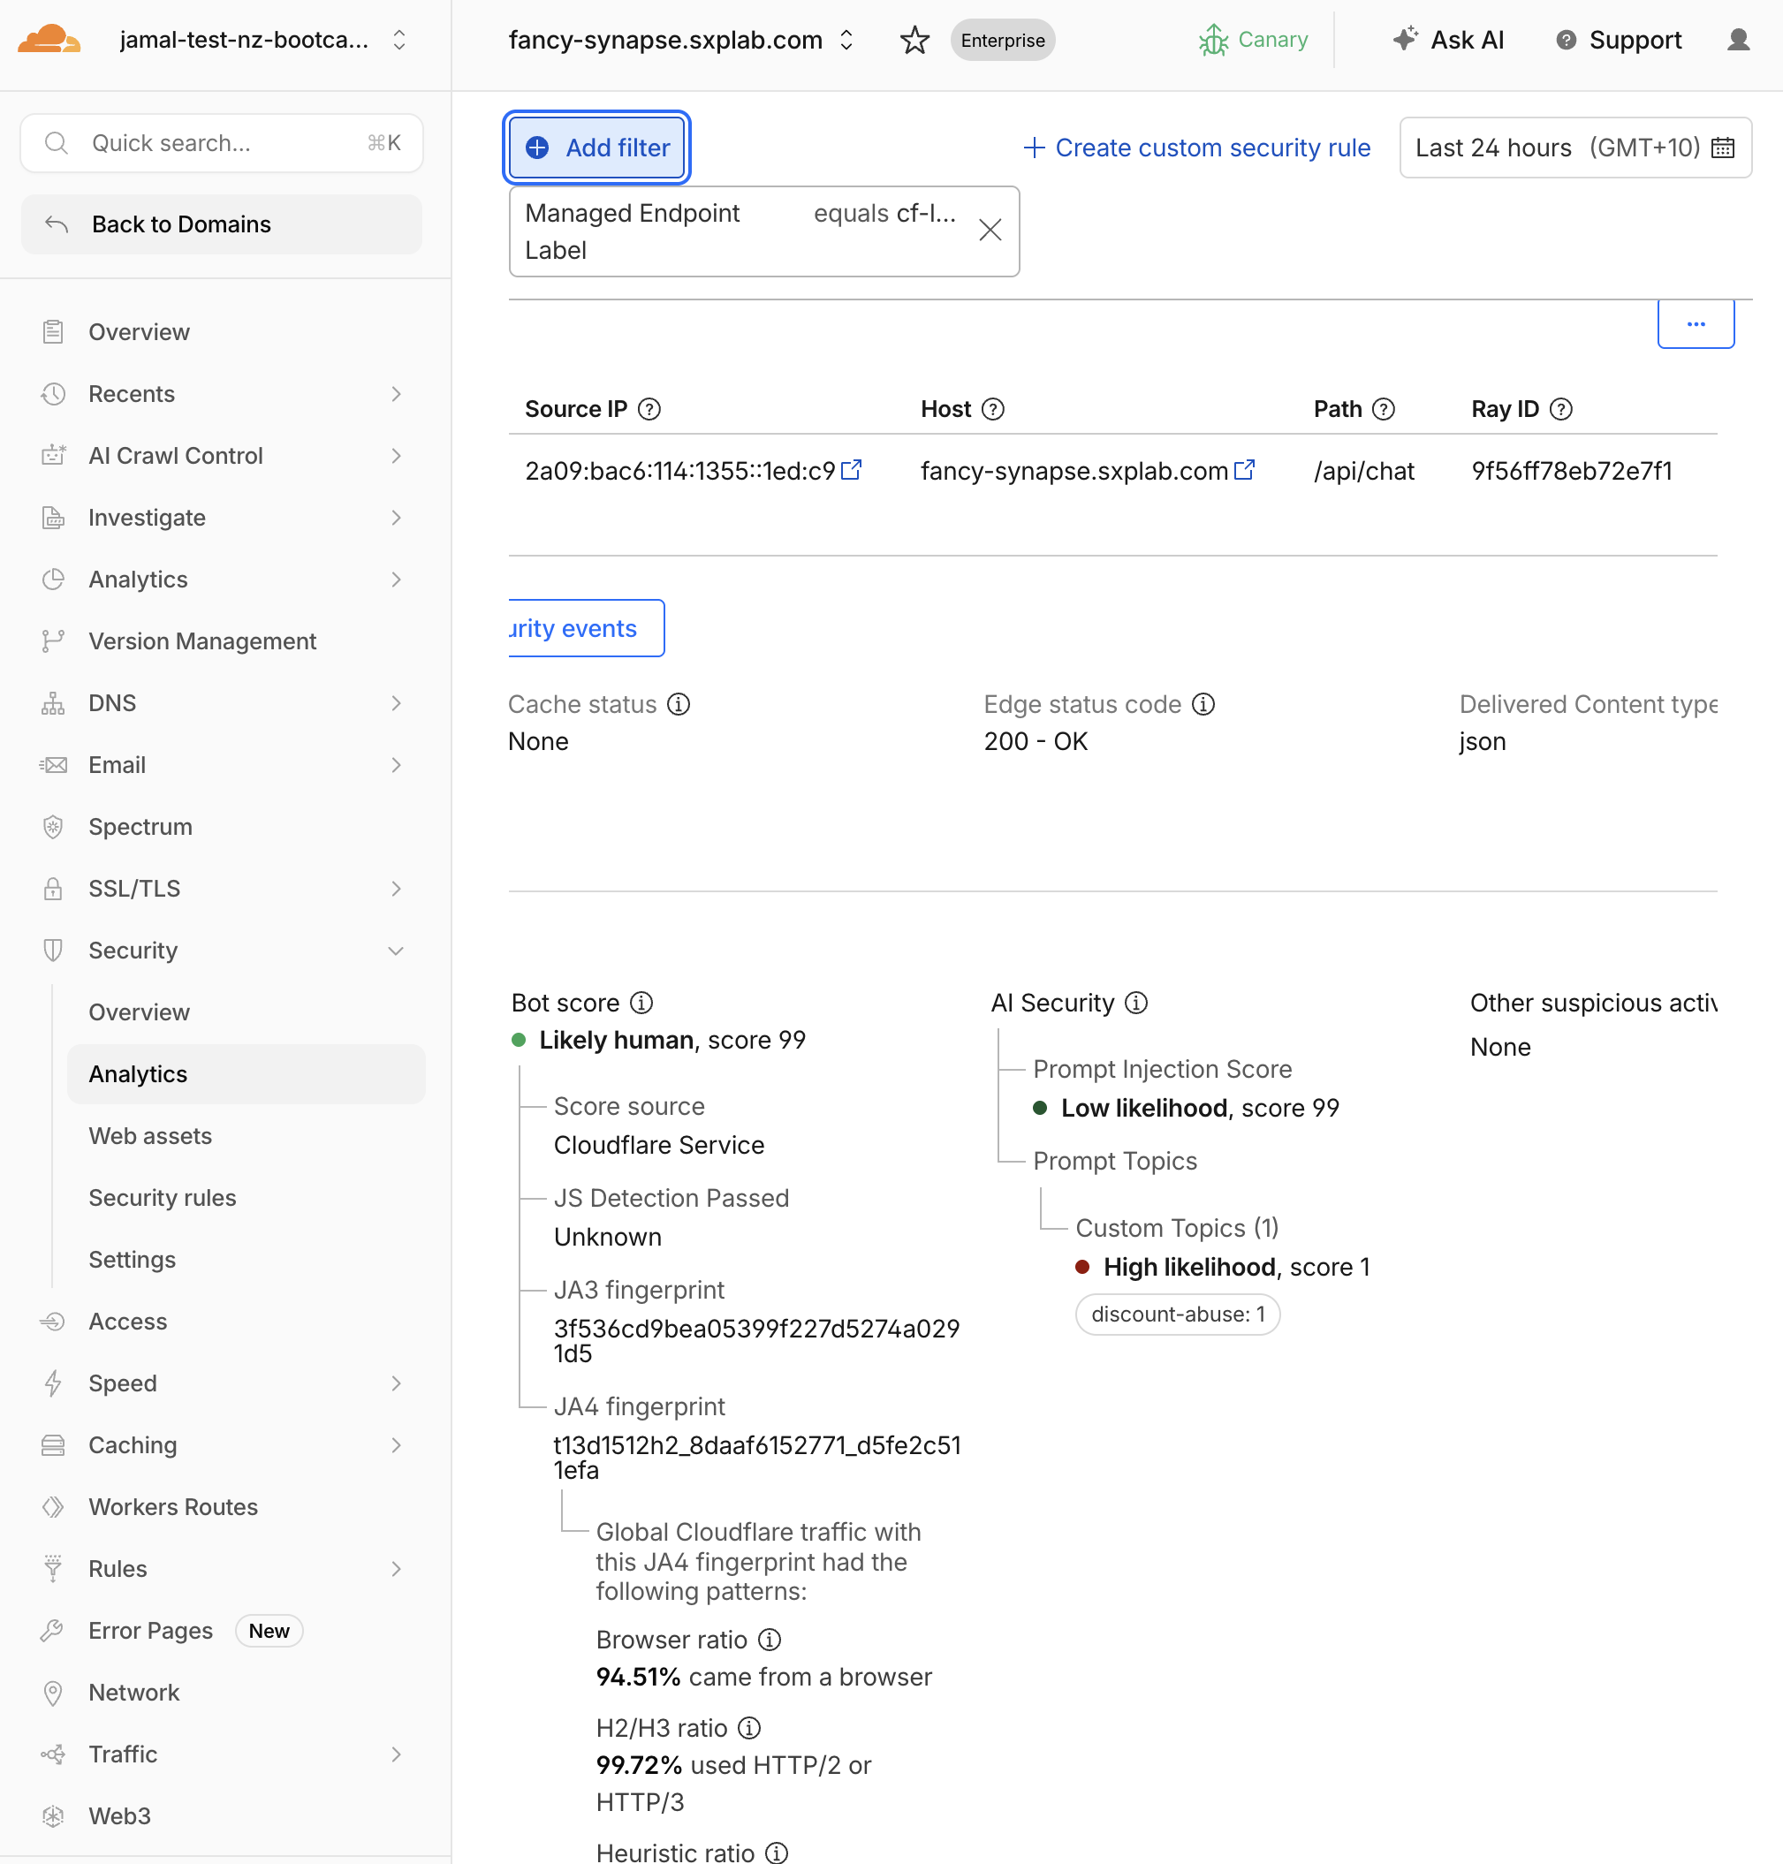Show info for Heuristic ratio

[777, 1852]
